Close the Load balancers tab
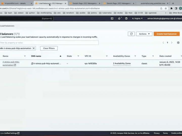 [65, 3]
